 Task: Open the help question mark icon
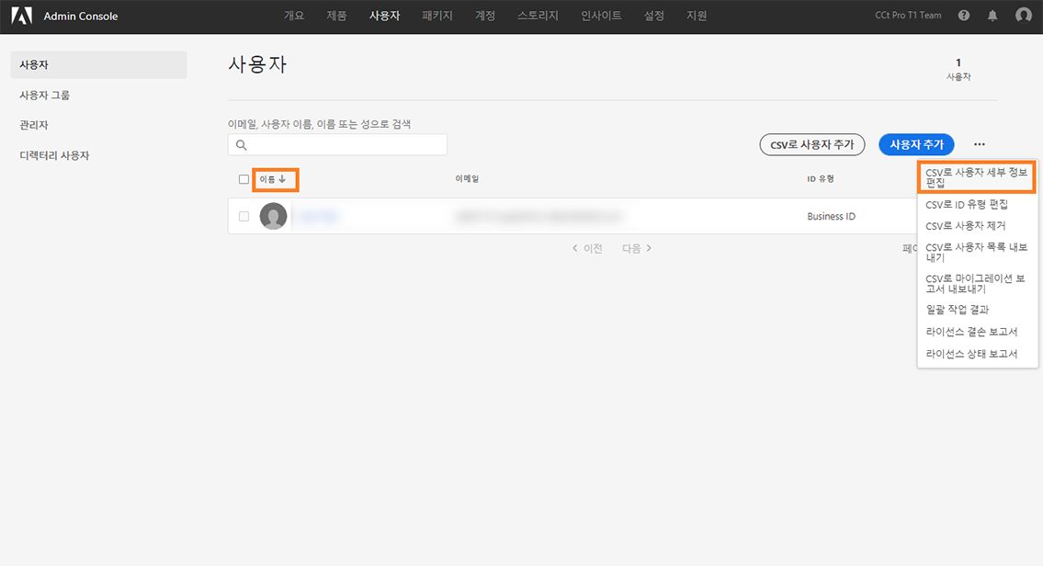pyautogui.click(x=963, y=16)
